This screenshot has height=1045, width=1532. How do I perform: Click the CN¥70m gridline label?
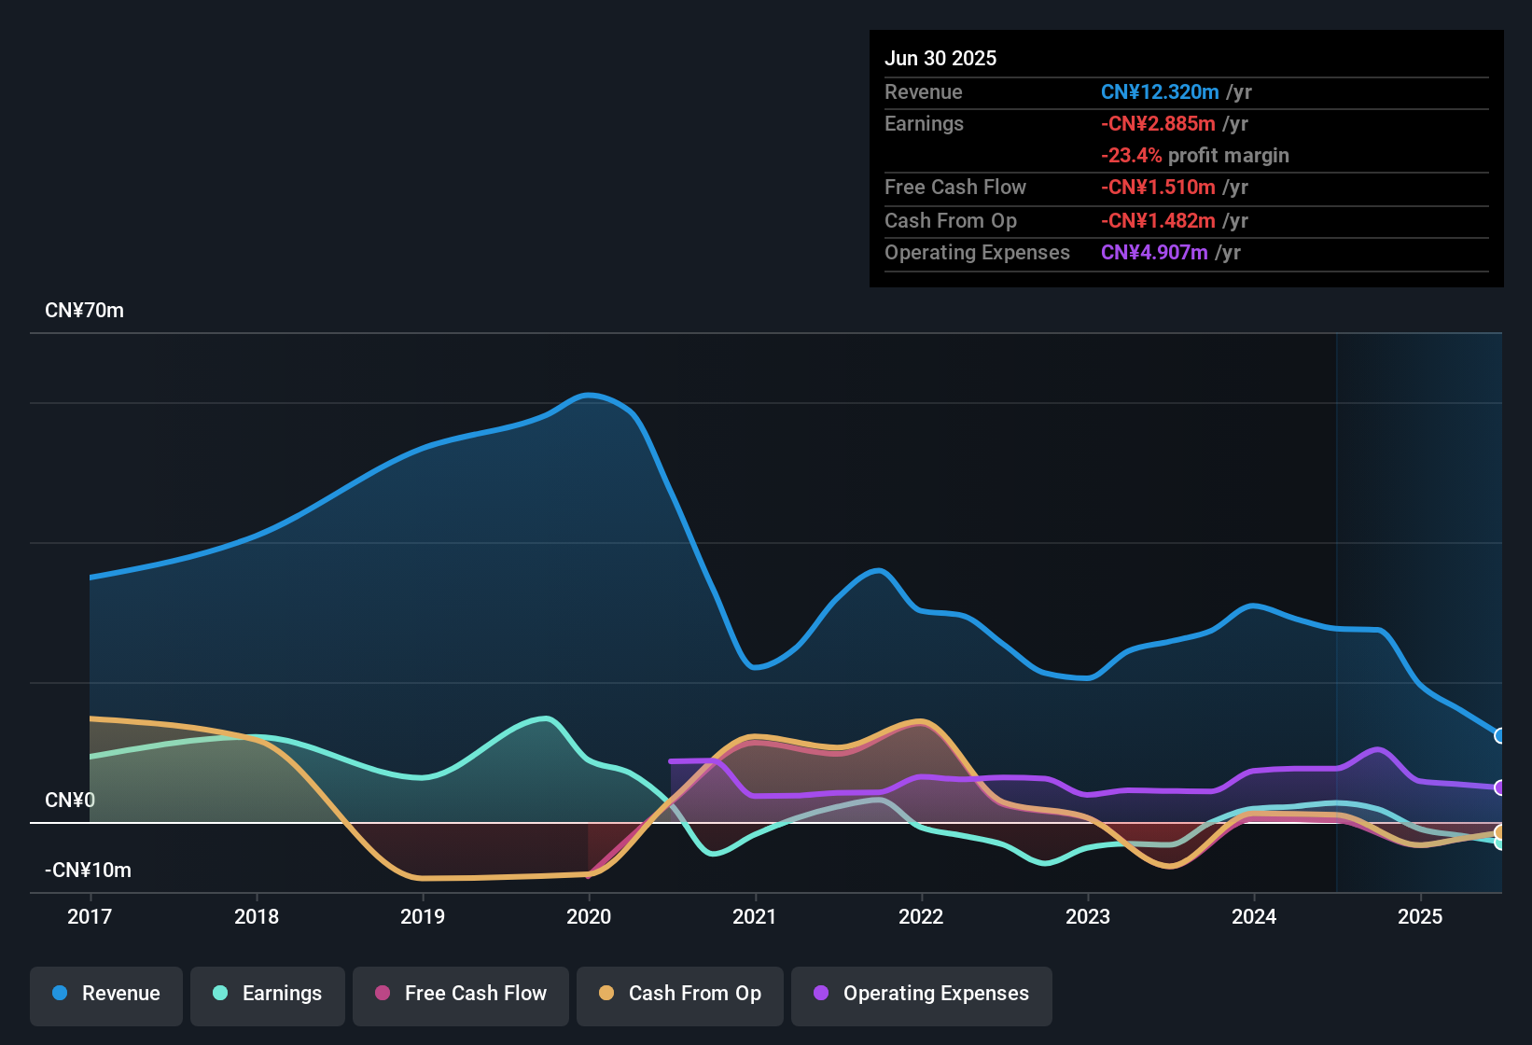pyautogui.click(x=85, y=311)
